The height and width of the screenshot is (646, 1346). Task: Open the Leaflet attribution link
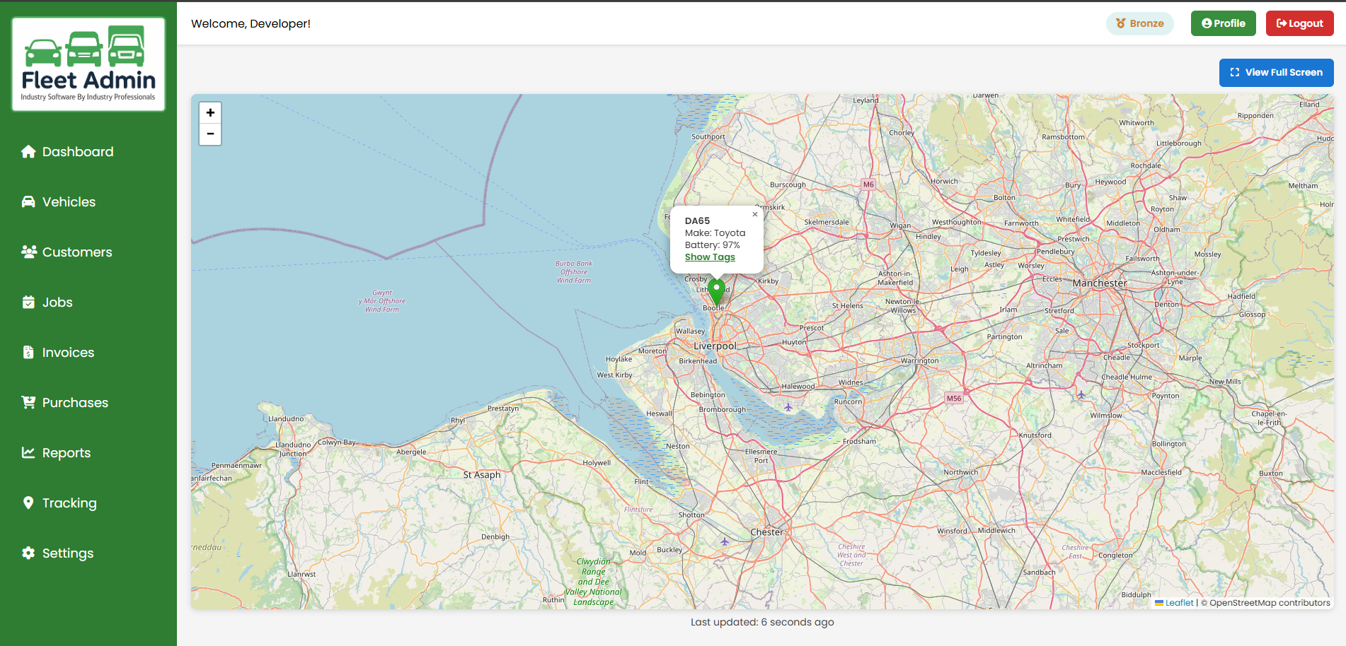coord(1174,603)
